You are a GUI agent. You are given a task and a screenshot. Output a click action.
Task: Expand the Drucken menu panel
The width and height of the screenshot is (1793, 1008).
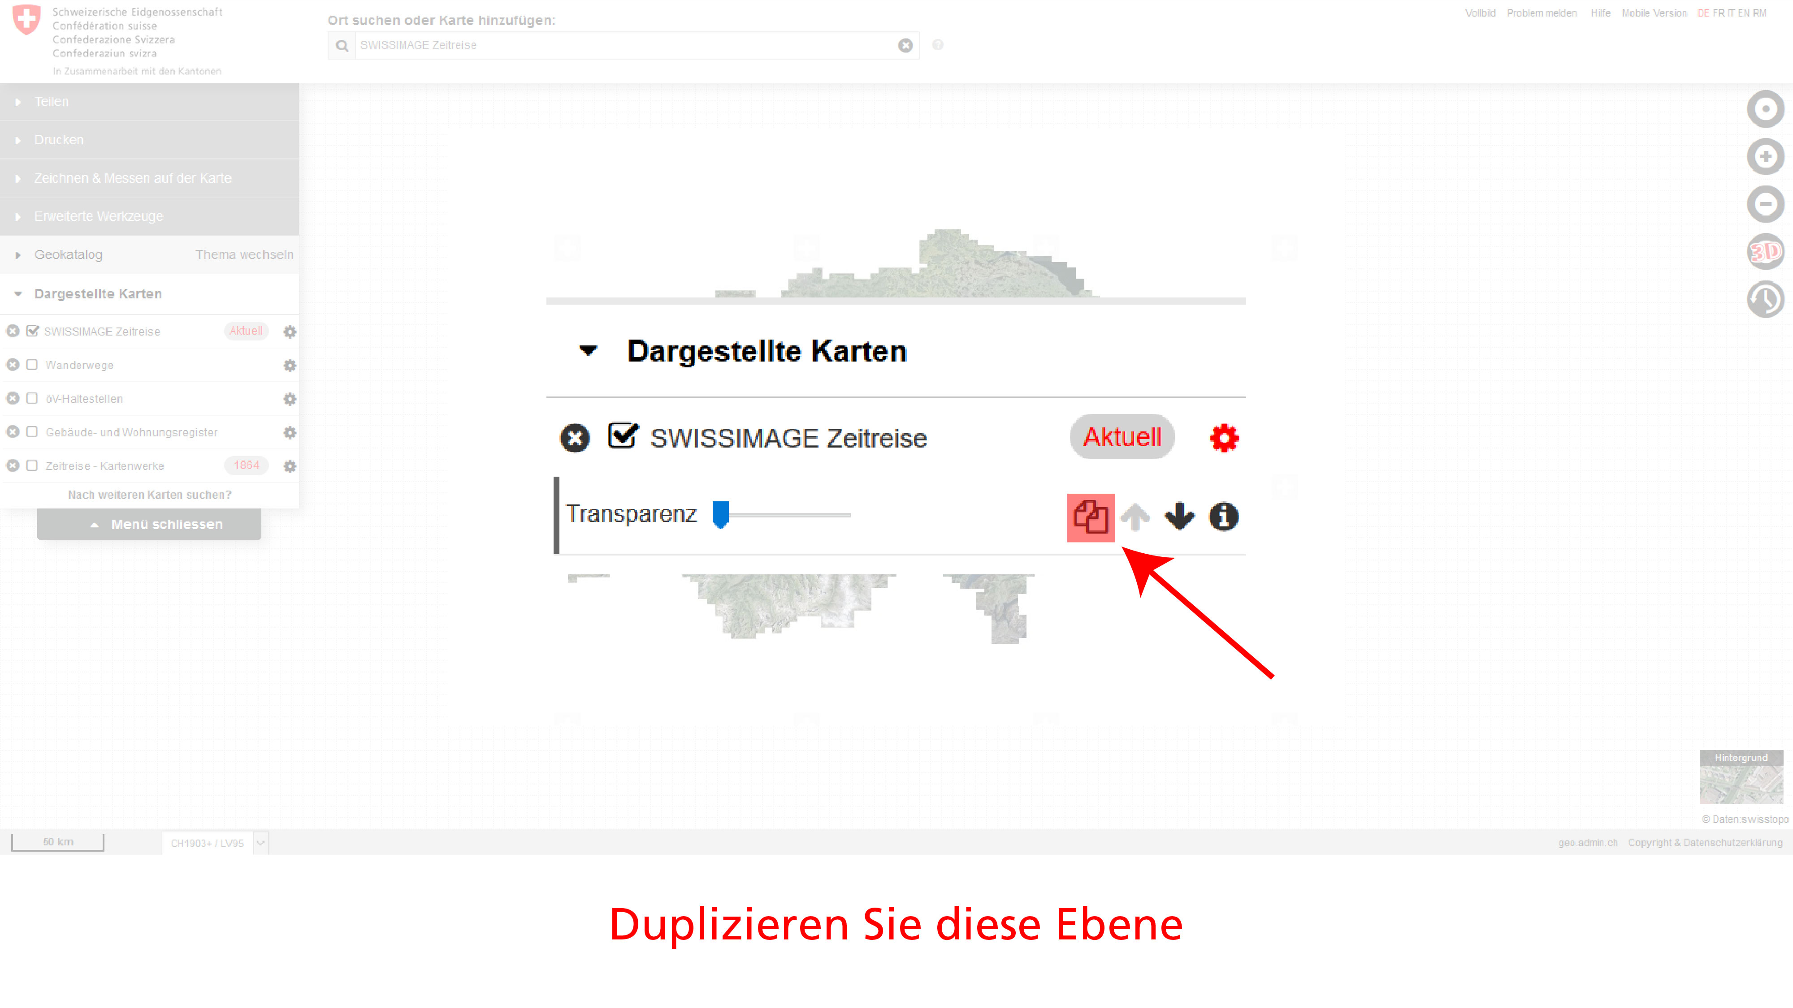click(59, 140)
